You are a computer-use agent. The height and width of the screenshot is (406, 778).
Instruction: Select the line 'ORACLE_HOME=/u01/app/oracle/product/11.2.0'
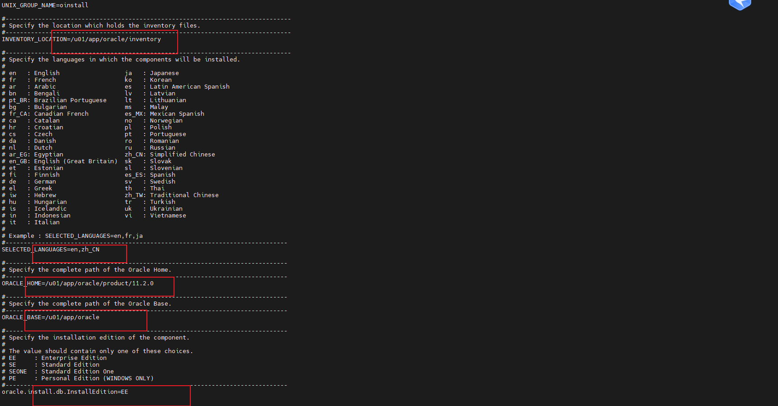tap(78, 283)
